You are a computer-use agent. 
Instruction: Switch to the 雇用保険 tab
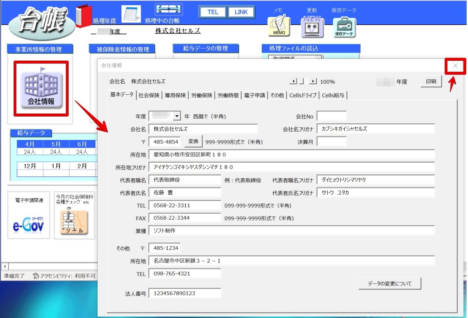pyautogui.click(x=175, y=95)
